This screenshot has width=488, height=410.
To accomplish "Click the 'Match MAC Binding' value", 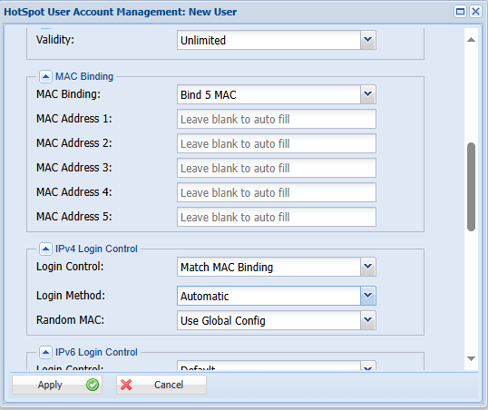I will tap(227, 268).
